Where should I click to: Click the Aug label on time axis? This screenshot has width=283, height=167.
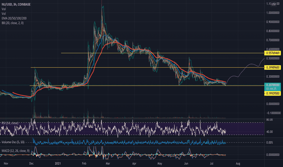(x=238, y=164)
